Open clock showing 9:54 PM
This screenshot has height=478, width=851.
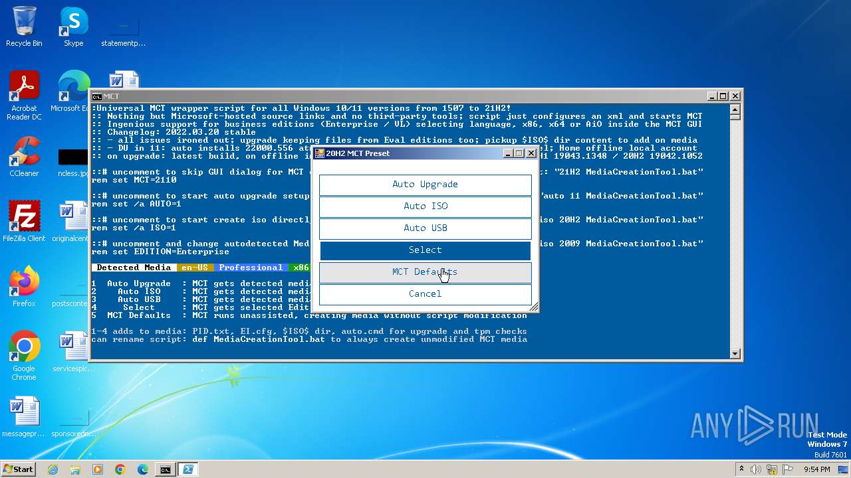pos(817,469)
